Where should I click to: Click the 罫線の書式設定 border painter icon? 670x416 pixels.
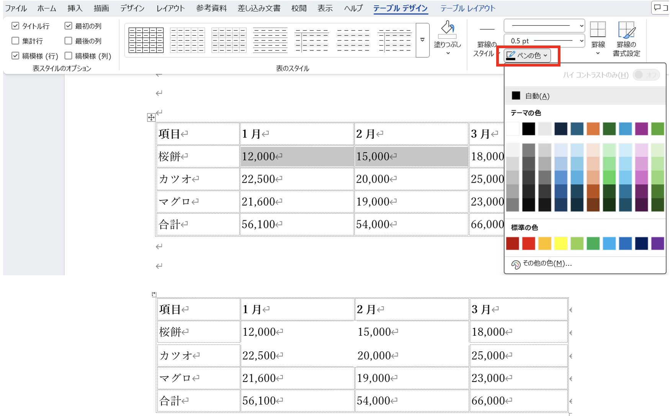tap(626, 30)
